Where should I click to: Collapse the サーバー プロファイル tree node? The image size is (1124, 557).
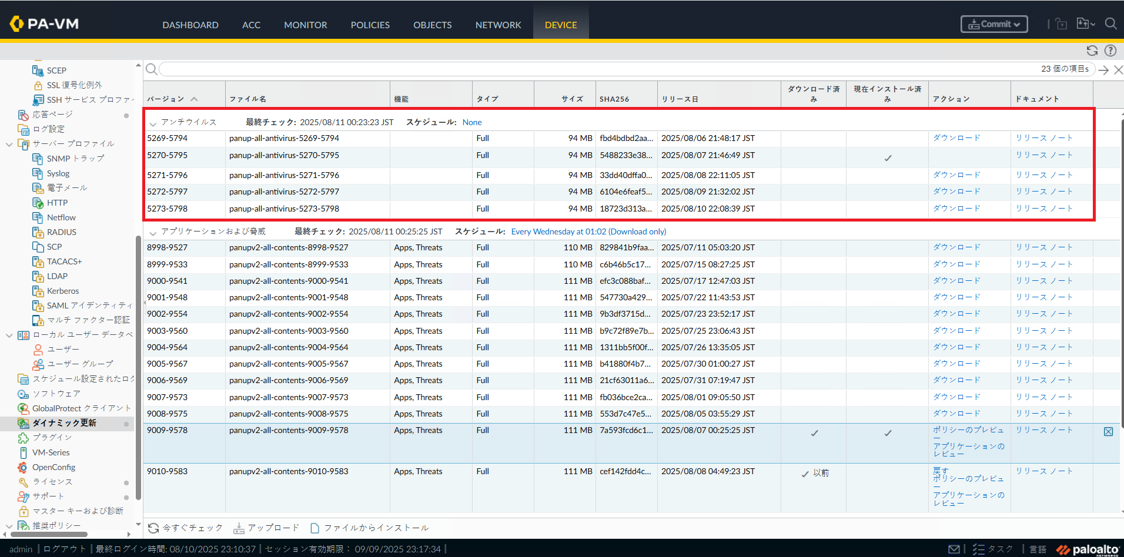[x=9, y=144]
